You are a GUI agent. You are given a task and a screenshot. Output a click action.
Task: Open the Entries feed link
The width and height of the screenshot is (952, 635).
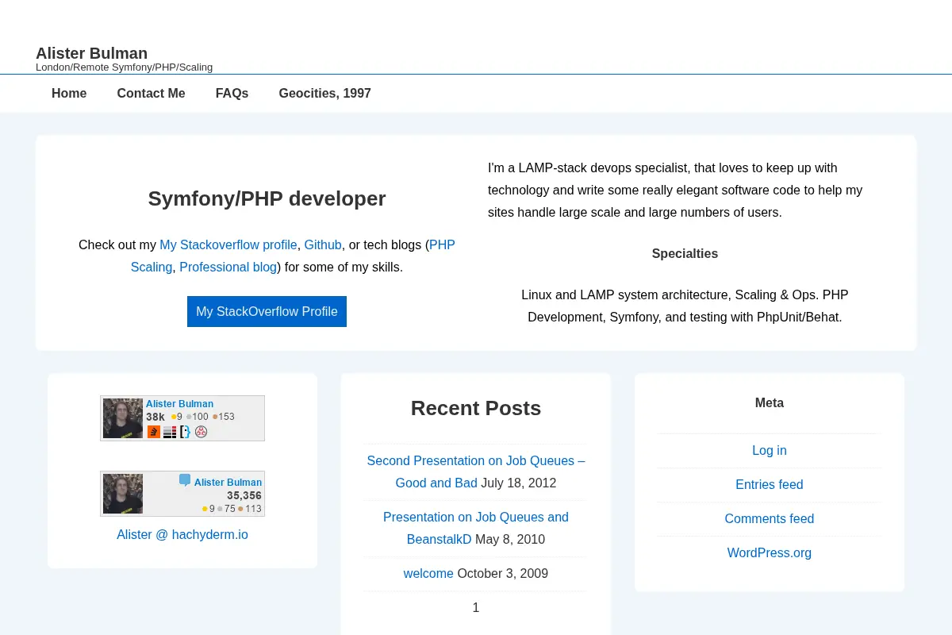(770, 484)
